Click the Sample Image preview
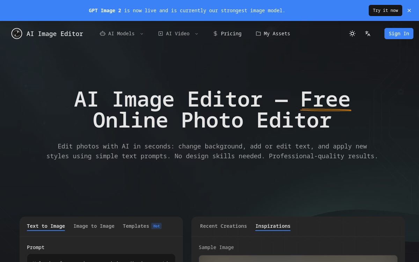 pos(298,259)
